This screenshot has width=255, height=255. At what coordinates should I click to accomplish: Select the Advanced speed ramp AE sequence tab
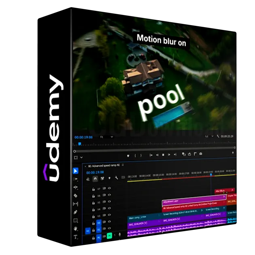tap(104, 166)
